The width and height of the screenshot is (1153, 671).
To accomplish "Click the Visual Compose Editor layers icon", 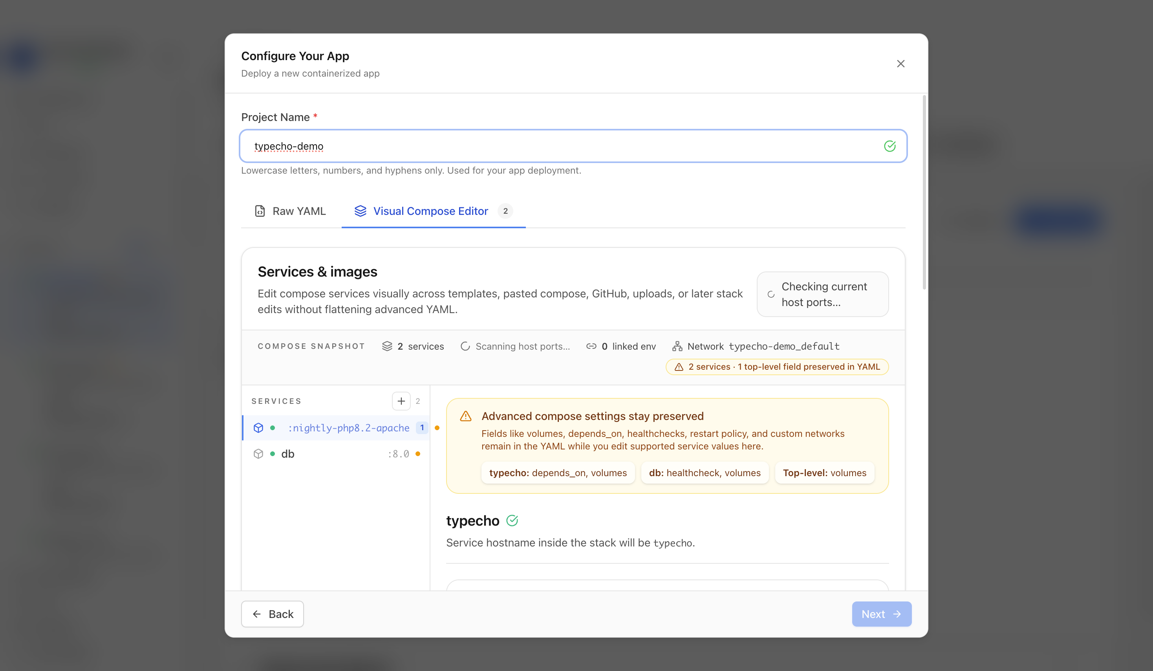I will pos(361,211).
